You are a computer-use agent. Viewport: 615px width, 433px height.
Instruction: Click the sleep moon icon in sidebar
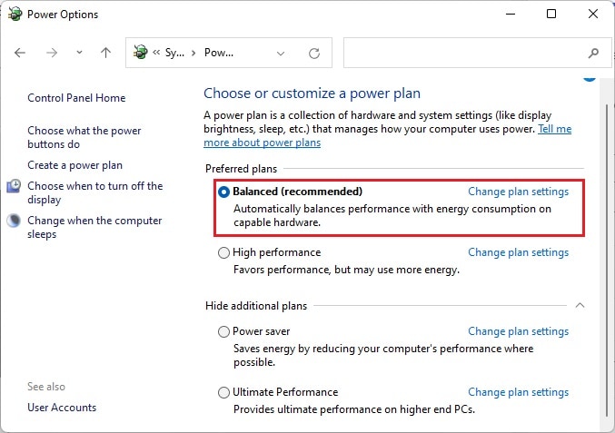[14, 221]
